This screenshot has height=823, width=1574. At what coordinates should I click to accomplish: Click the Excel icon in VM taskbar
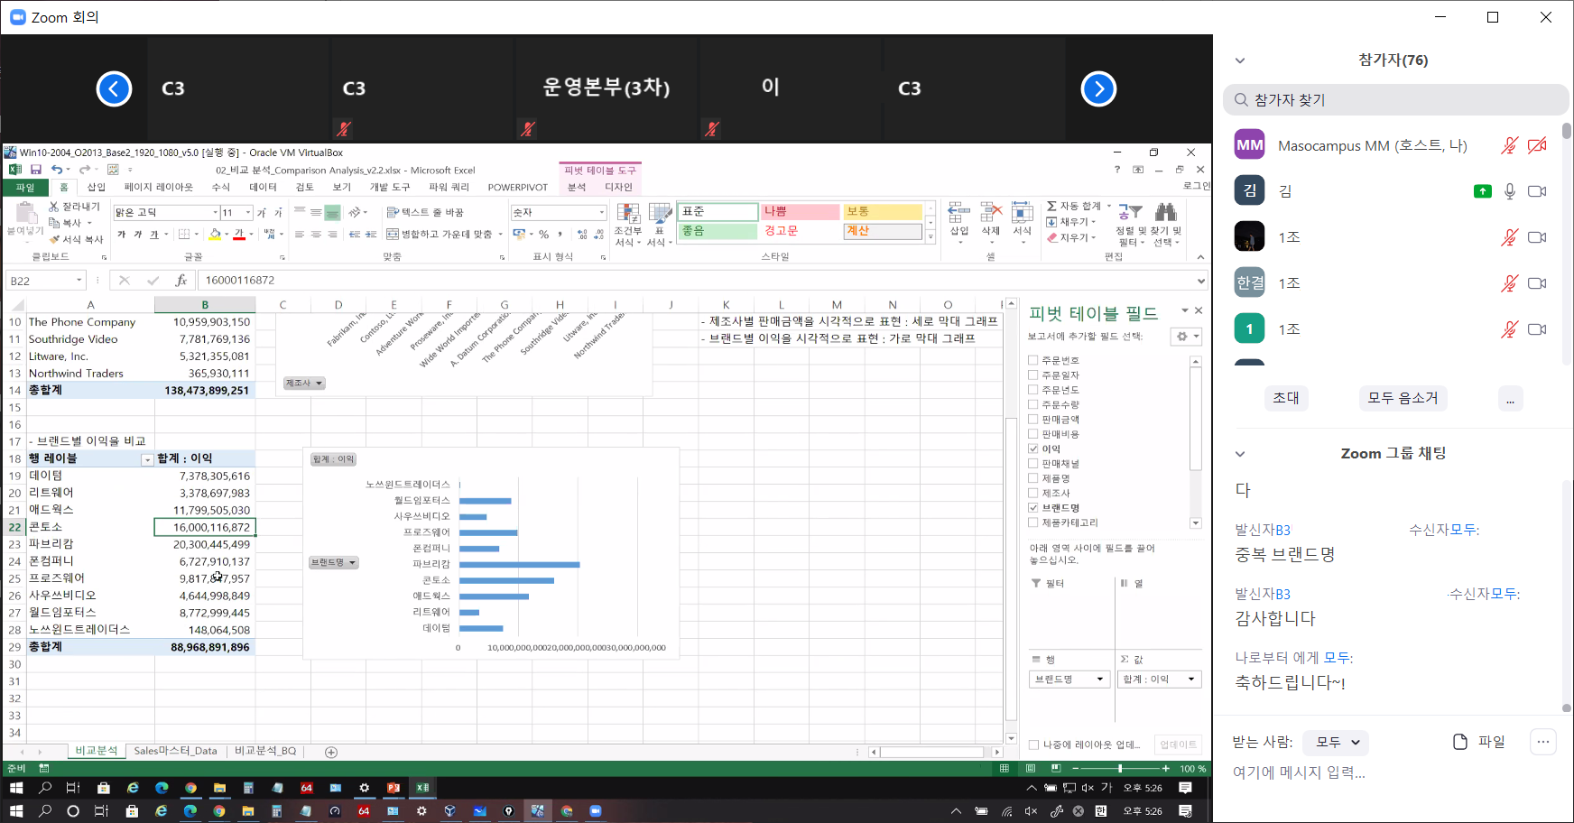coord(422,788)
